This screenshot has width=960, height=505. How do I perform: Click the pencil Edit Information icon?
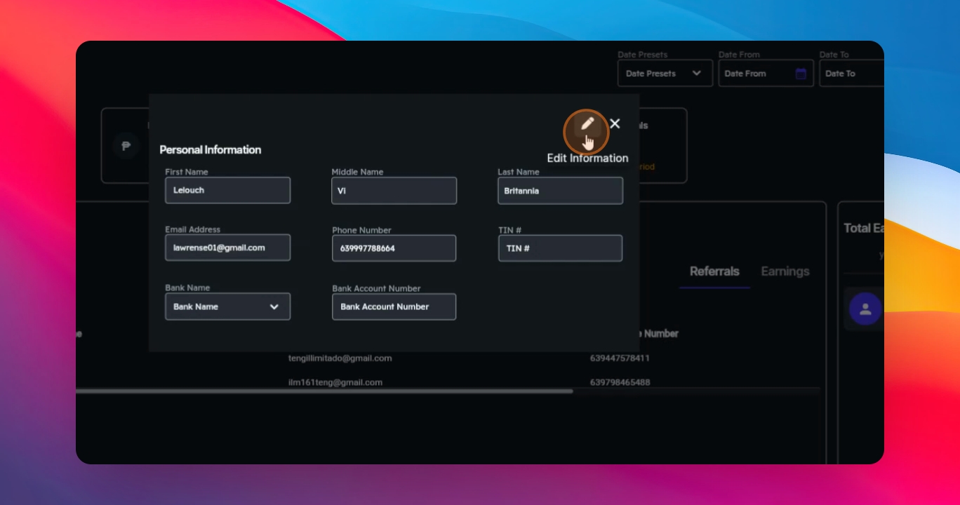click(587, 124)
